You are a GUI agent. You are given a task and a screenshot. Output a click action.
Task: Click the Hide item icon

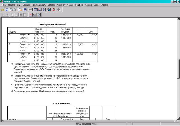pyautogui.click(x=25, y=15)
